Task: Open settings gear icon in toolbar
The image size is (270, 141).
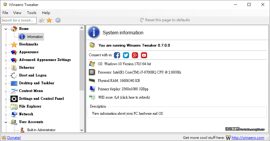Action: pos(58,20)
